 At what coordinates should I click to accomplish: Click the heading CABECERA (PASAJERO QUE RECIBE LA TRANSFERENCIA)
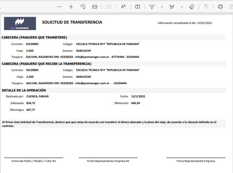[x=47, y=64]
